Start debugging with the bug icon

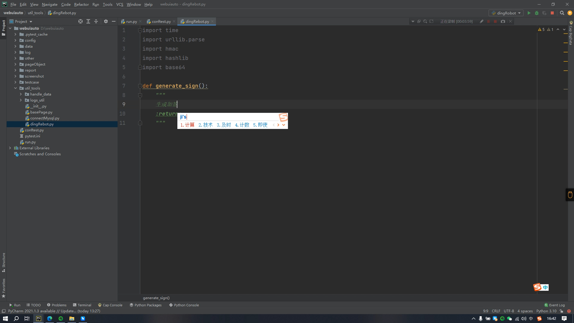(537, 13)
